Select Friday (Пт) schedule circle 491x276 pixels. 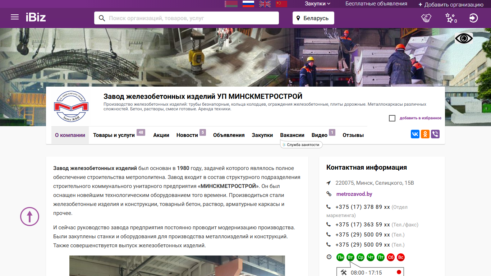[x=381, y=257]
